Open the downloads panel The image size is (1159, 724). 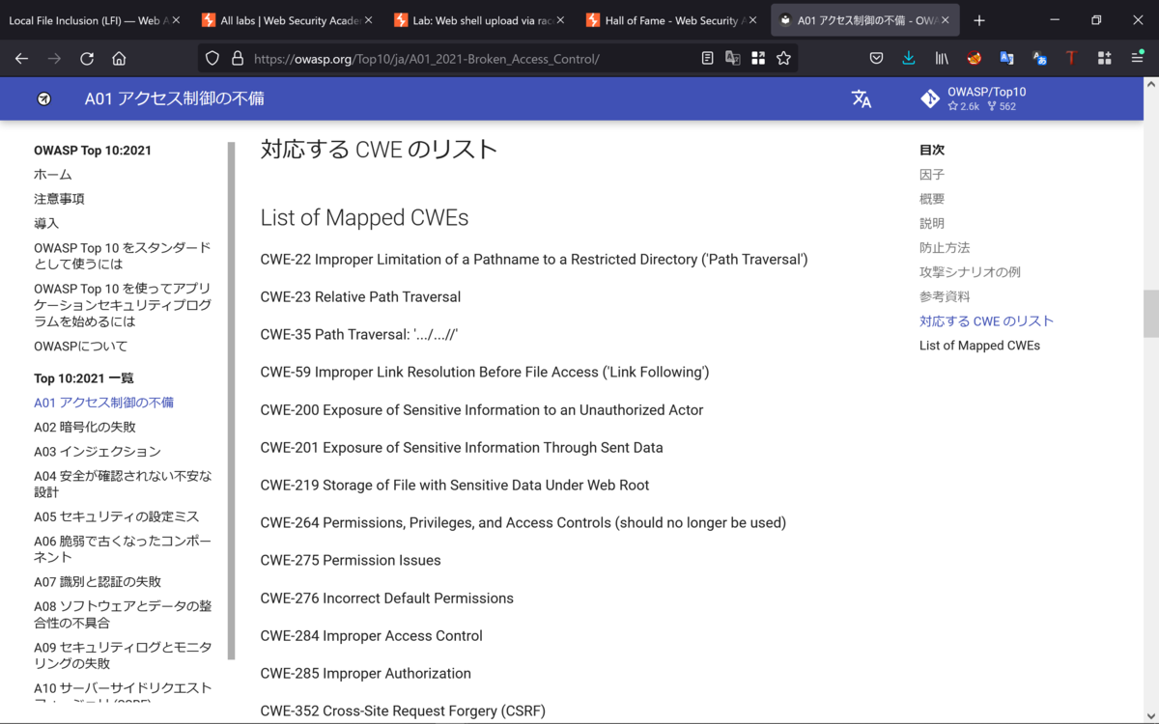coord(909,58)
